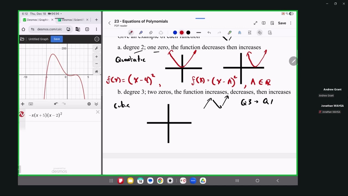
Task: Open a new browser tab
Action: [96, 20]
